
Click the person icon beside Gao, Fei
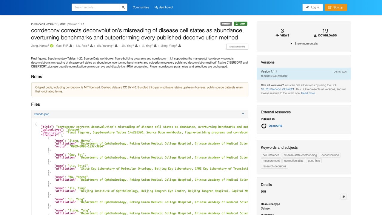[71, 46]
